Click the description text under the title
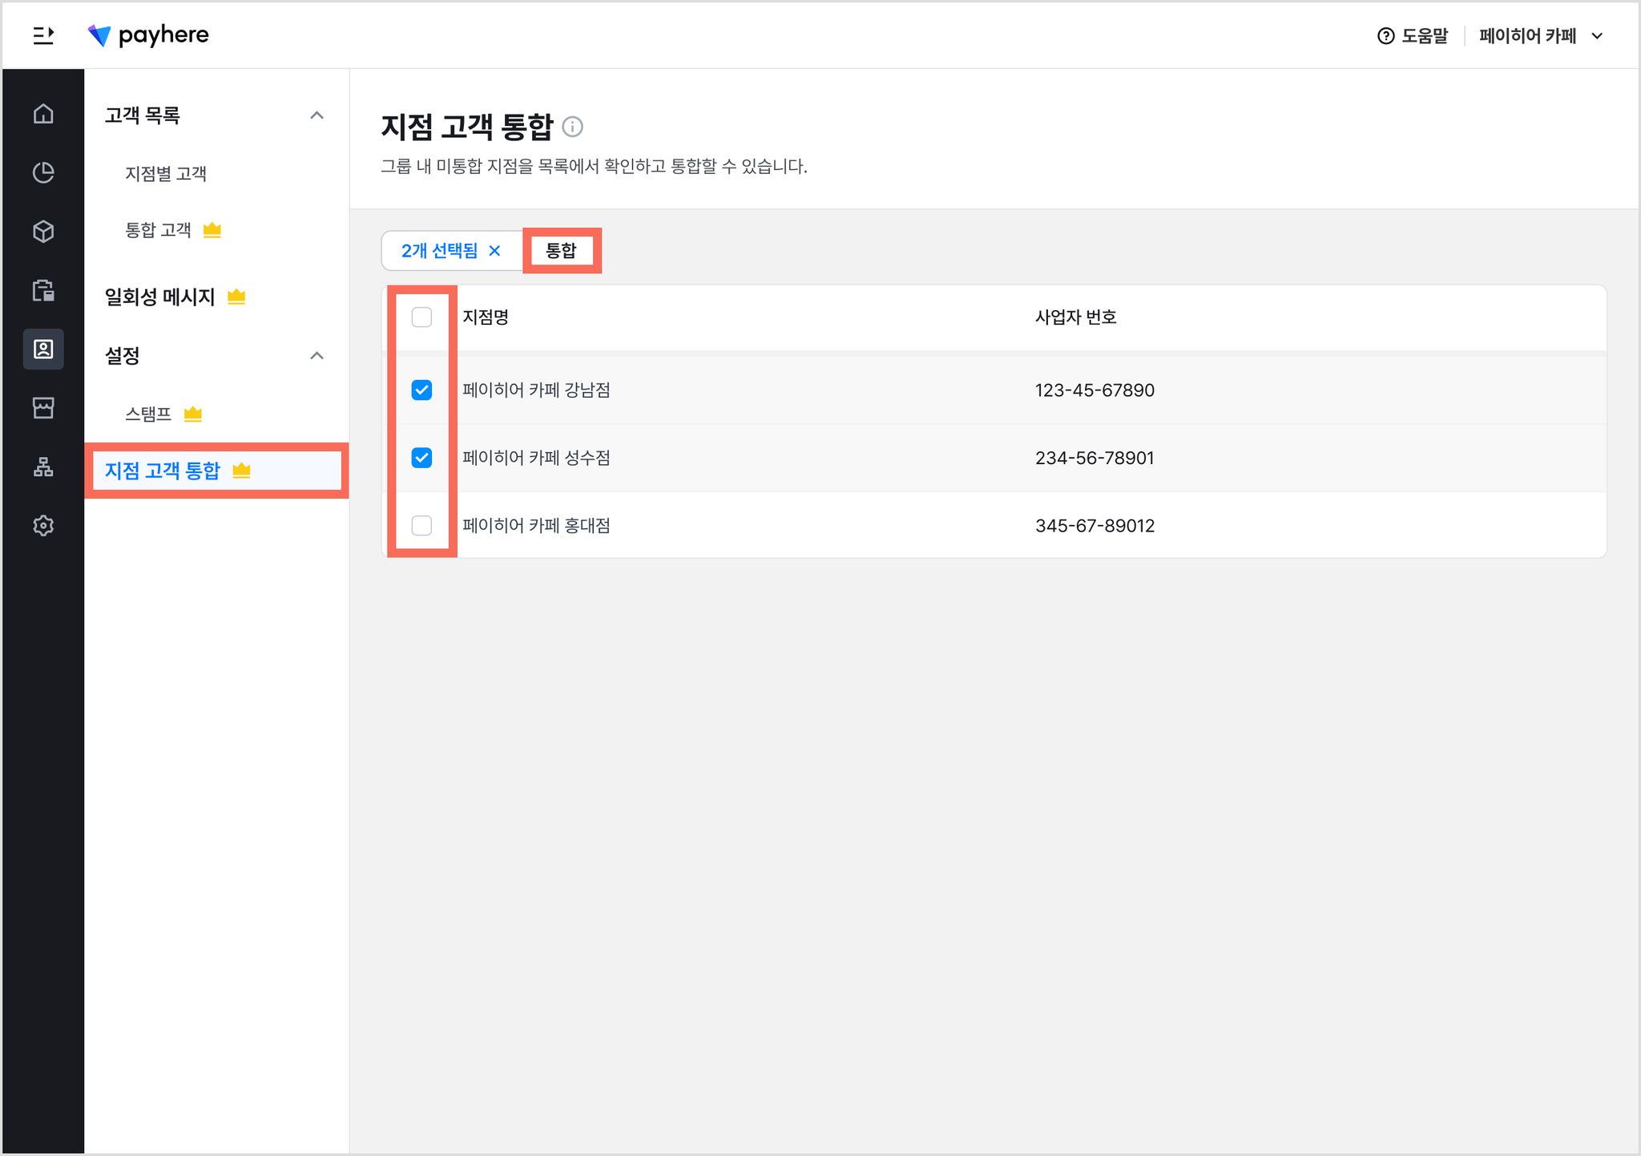This screenshot has height=1156, width=1641. [594, 167]
